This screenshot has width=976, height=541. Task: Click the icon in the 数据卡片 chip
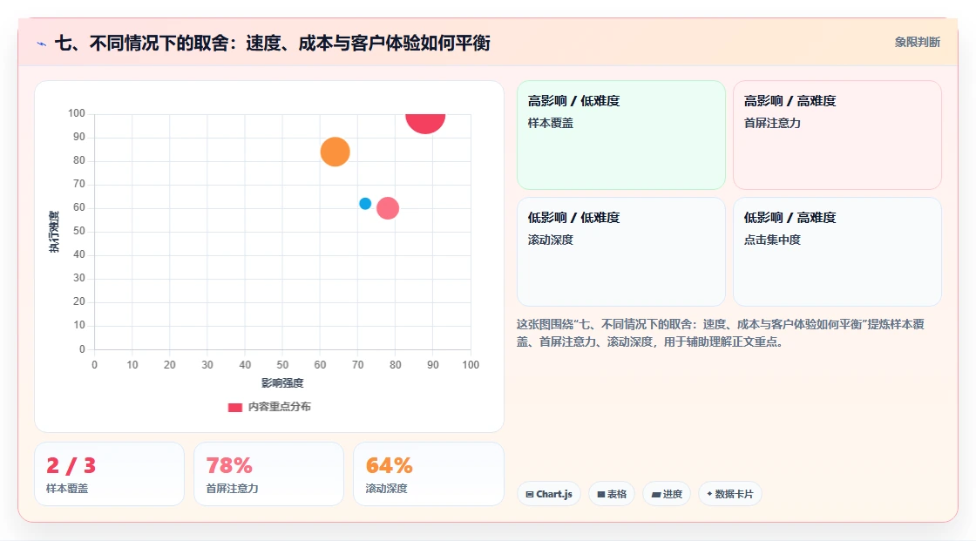[709, 494]
